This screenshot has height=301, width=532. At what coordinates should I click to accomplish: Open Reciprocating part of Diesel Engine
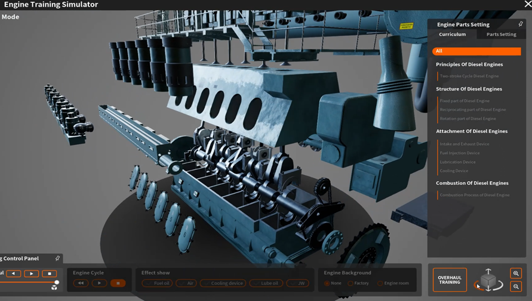(x=473, y=109)
